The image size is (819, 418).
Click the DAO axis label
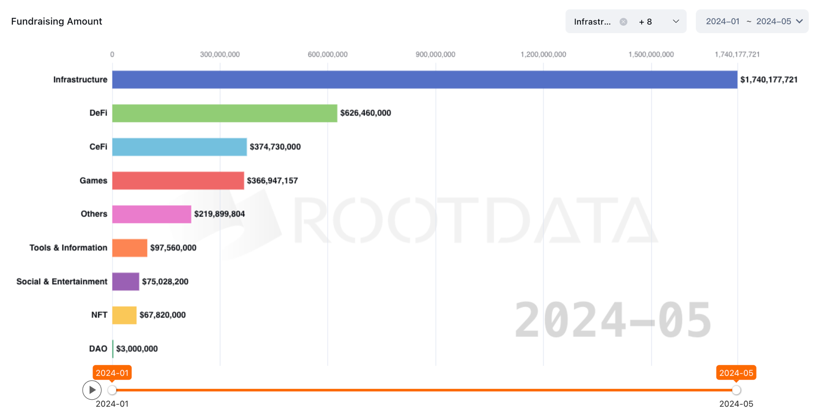(x=98, y=349)
